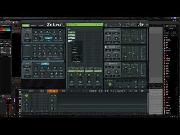180x135 pixels.
Task: Click the left knob in the Envelope 1 panel
Action: coord(108,39)
